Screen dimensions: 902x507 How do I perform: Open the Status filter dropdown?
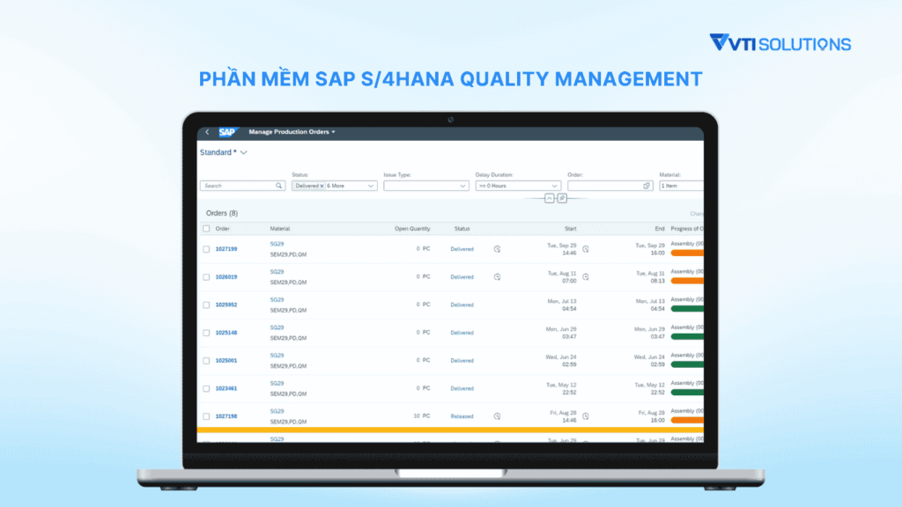[371, 187]
